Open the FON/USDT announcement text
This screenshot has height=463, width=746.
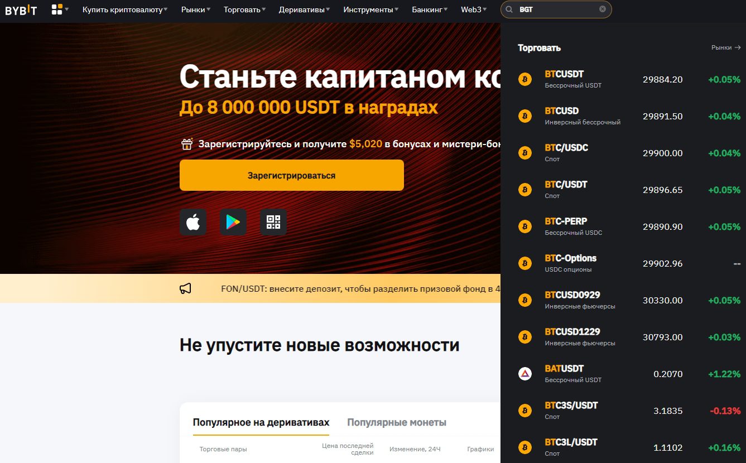(x=360, y=288)
